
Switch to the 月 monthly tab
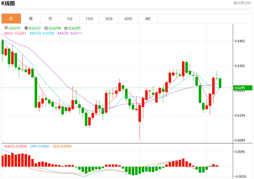[x=50, y=19]
